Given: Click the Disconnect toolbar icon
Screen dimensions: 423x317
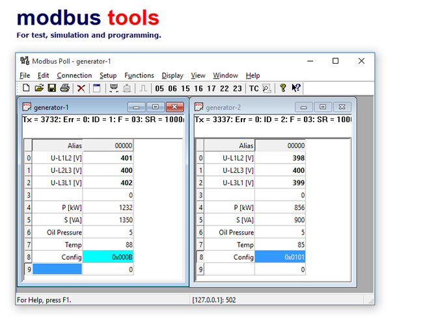Looking at the screenshot, I should pos(127,88).
